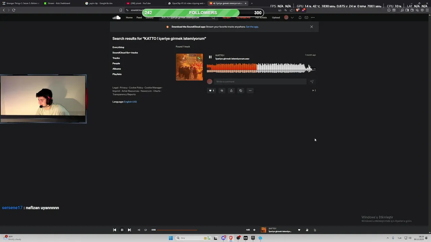Like current track in player bar
Image resolution: width=431 pixels, height=242 pixels.
(x=299, y=230)
